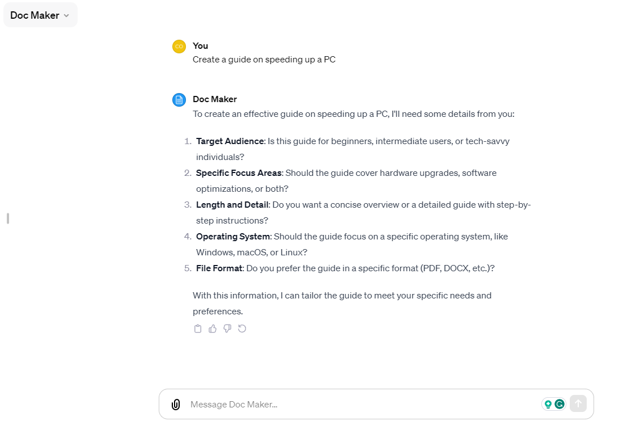Click the Specific Focus Areas list heading
Image resolution: width=644 pixels, height=425 pixels.
(239, 173)
